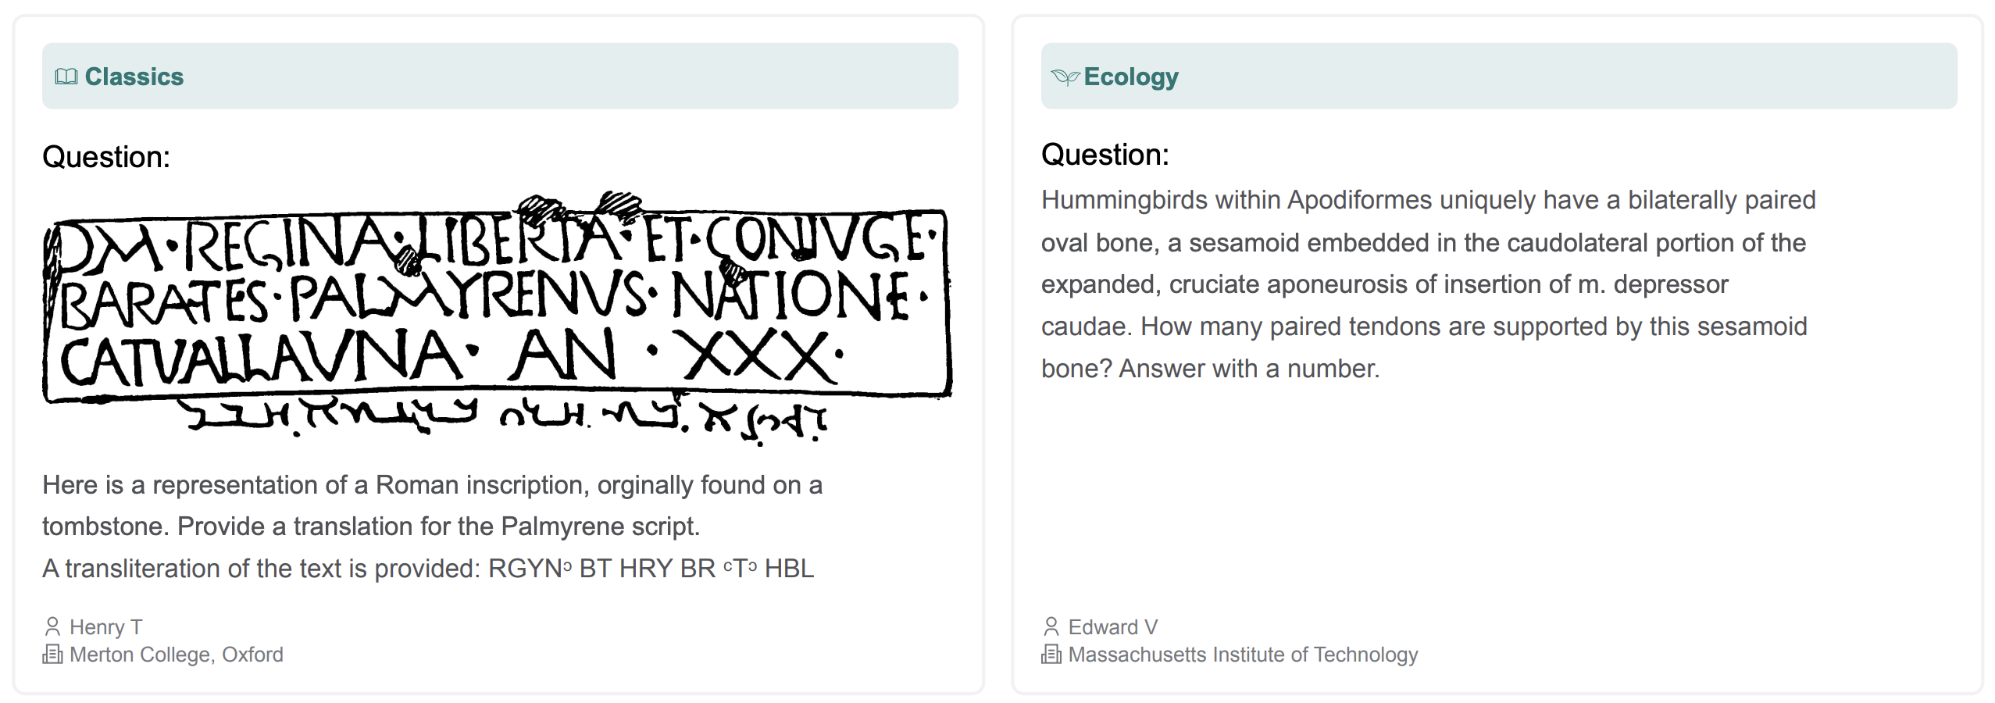The height and width of the screenshot is (703, 1995).
Task: Click the transliteration line starting RGYN
Action: click(x=428, y=568)
